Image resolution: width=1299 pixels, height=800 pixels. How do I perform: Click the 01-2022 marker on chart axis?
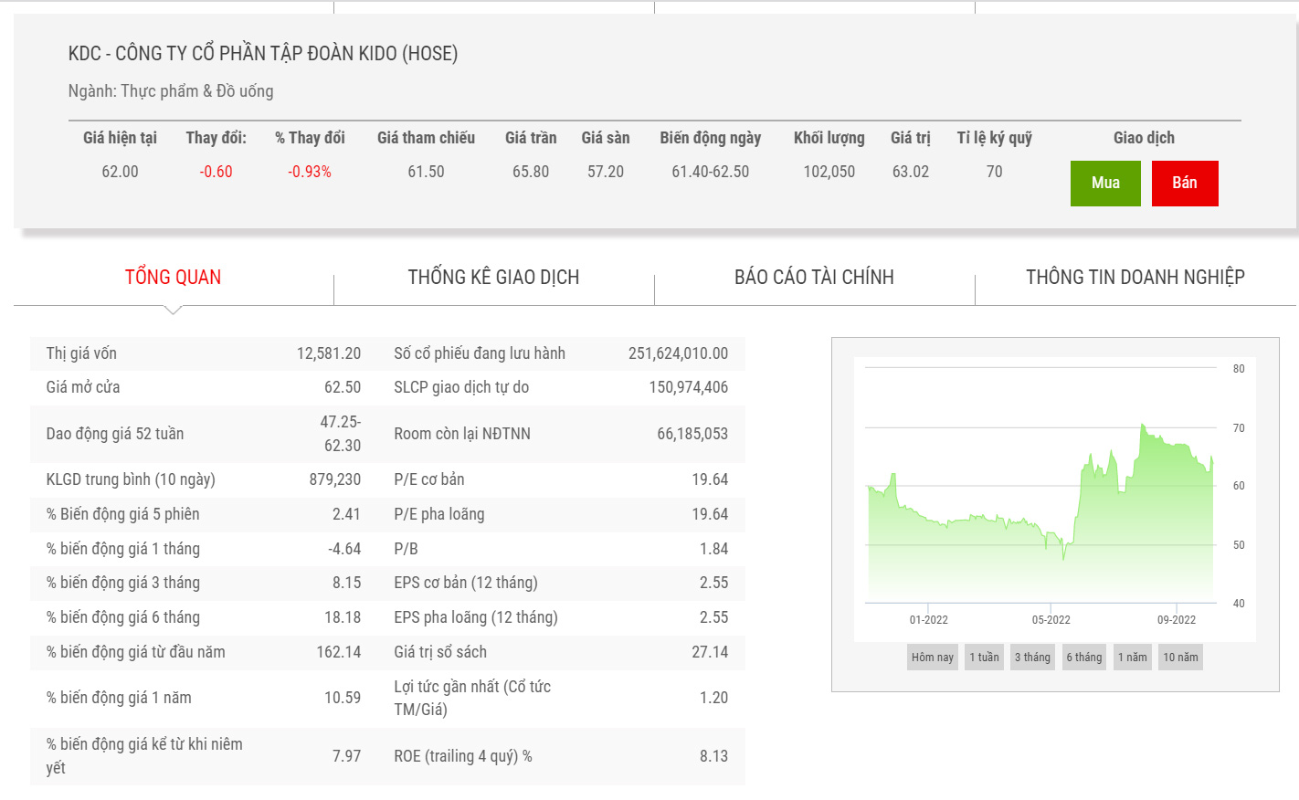click(928, 620)
